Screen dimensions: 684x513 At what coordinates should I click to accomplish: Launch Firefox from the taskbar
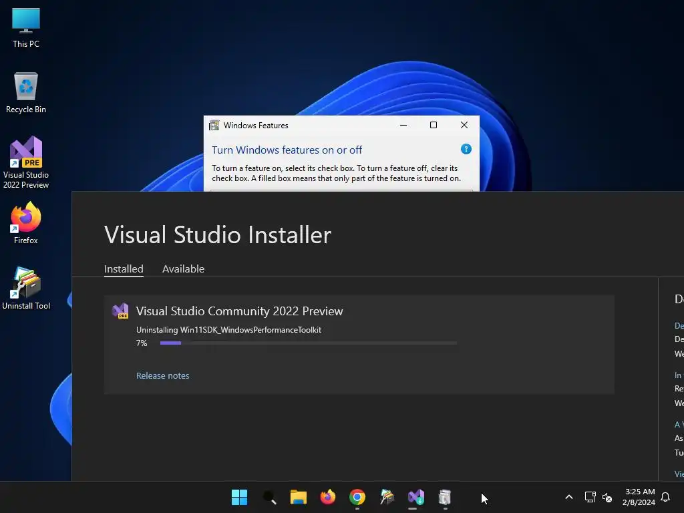[x=327, y=497]
